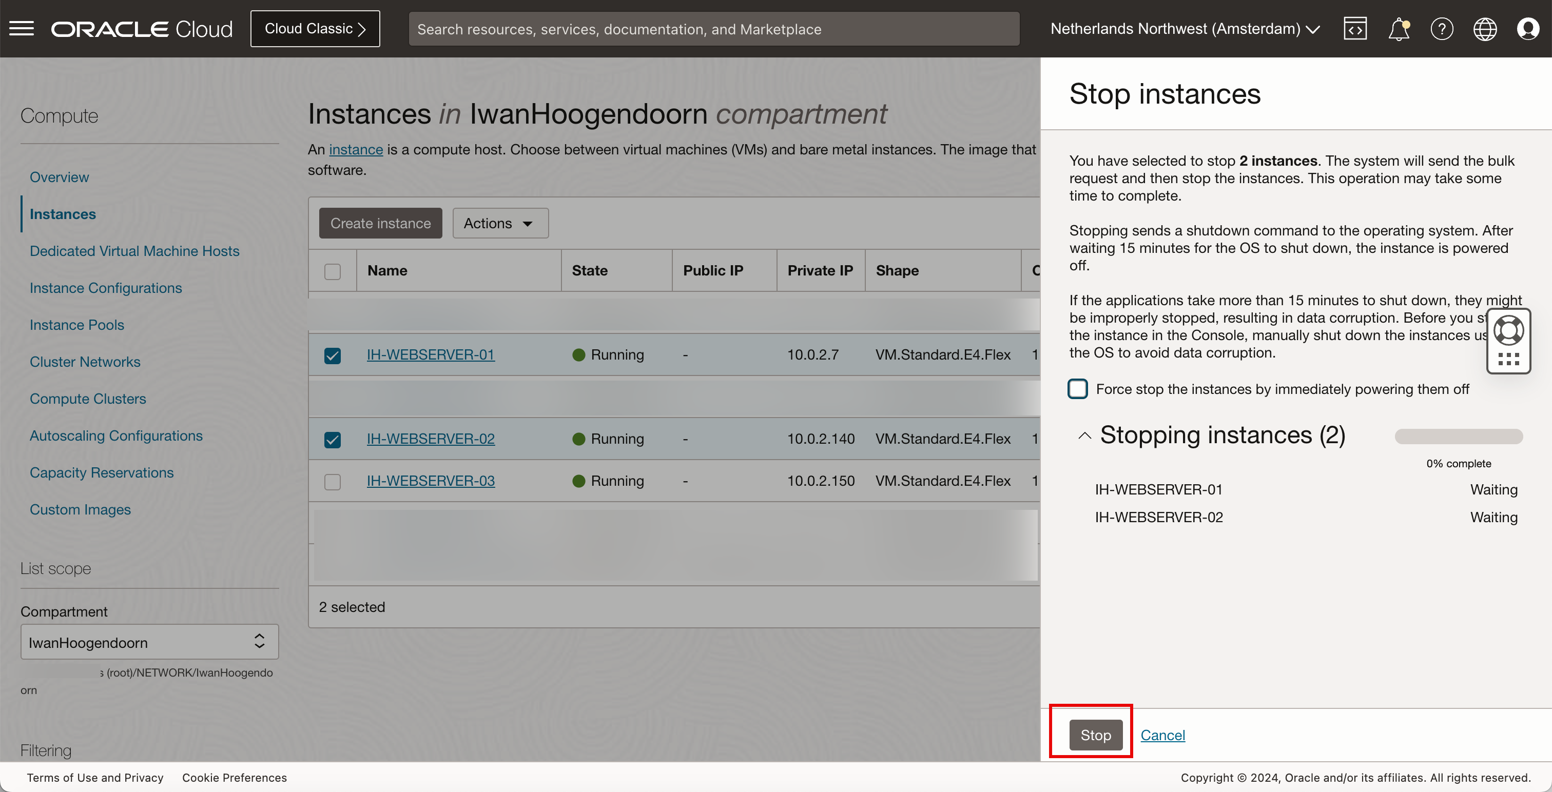Go to Instance Pools in sidebar

(77, 325)
